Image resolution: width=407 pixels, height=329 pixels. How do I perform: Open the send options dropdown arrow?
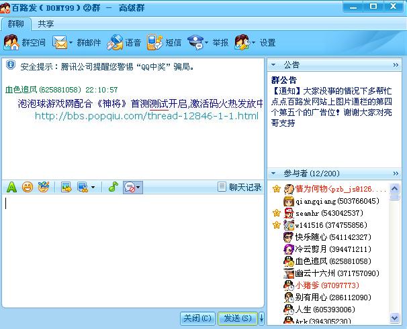[261, 318]
